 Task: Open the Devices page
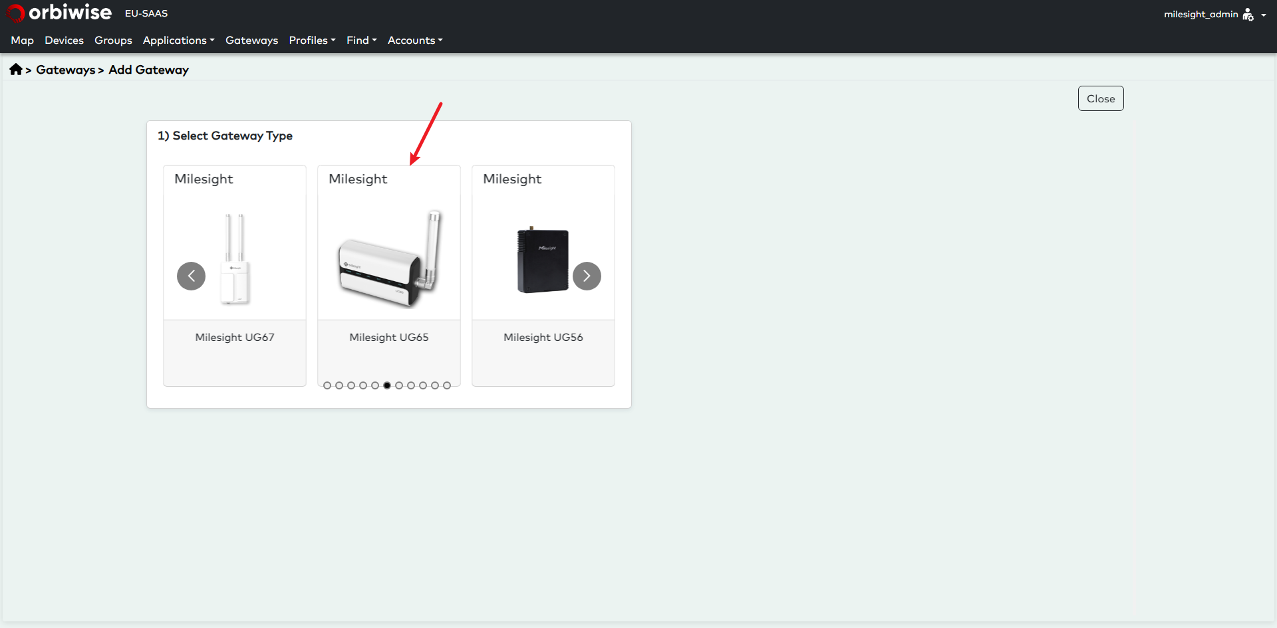click(x=64, y=41)
